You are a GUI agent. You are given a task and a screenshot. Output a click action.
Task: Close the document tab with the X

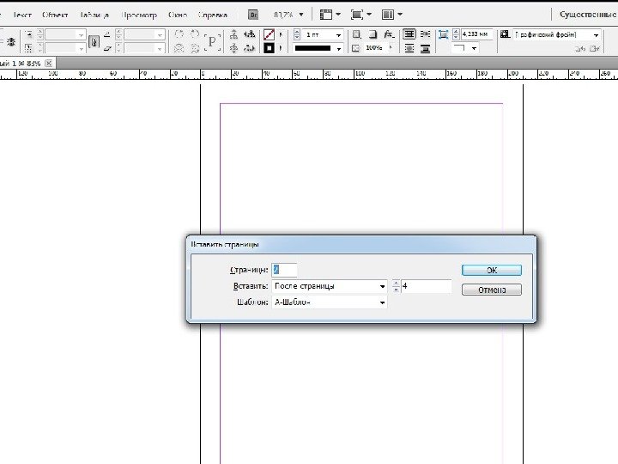[48, 63]
